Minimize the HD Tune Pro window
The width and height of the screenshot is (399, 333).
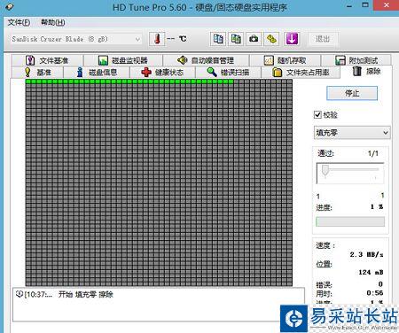[349, 6]
